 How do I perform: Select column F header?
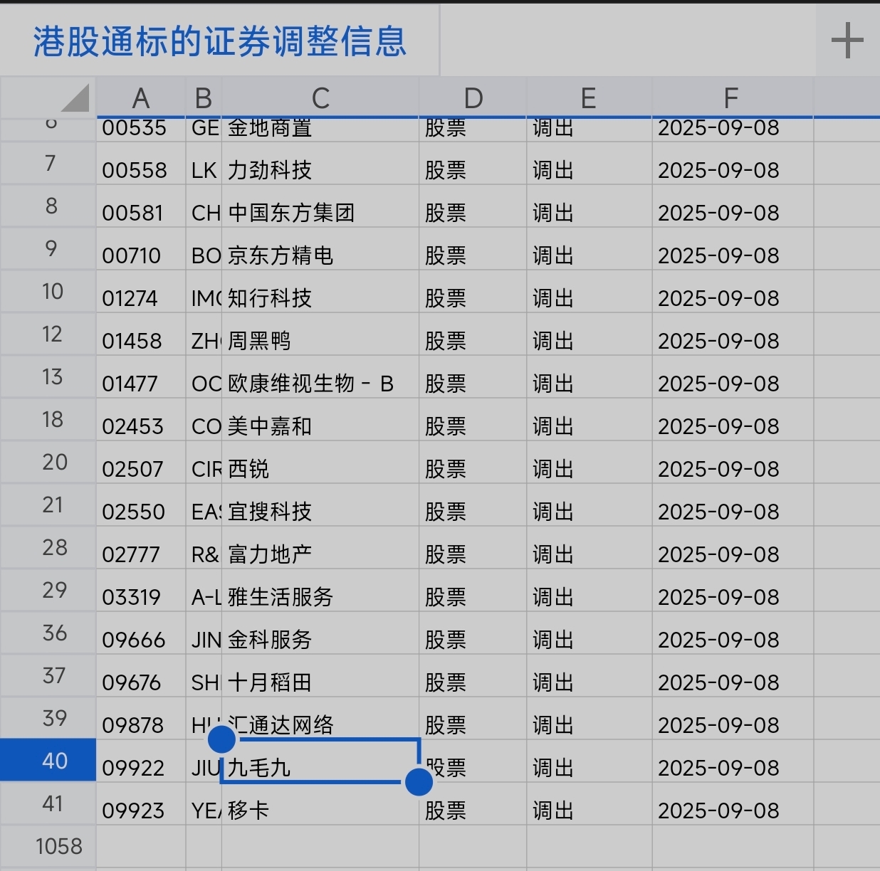[732, 98]
